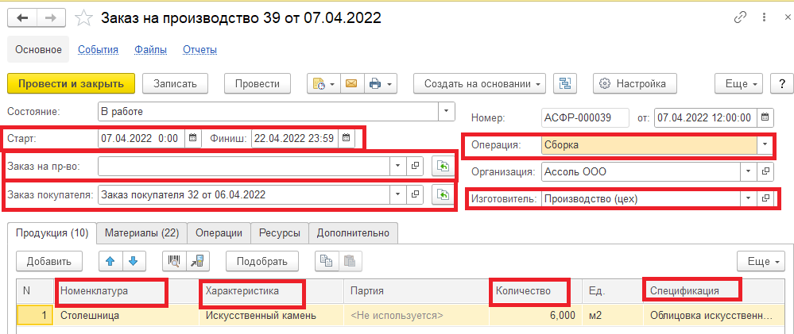The image size is (794, 334).
Task: Open the Заказ покупателя record
Action: (414, 194)
